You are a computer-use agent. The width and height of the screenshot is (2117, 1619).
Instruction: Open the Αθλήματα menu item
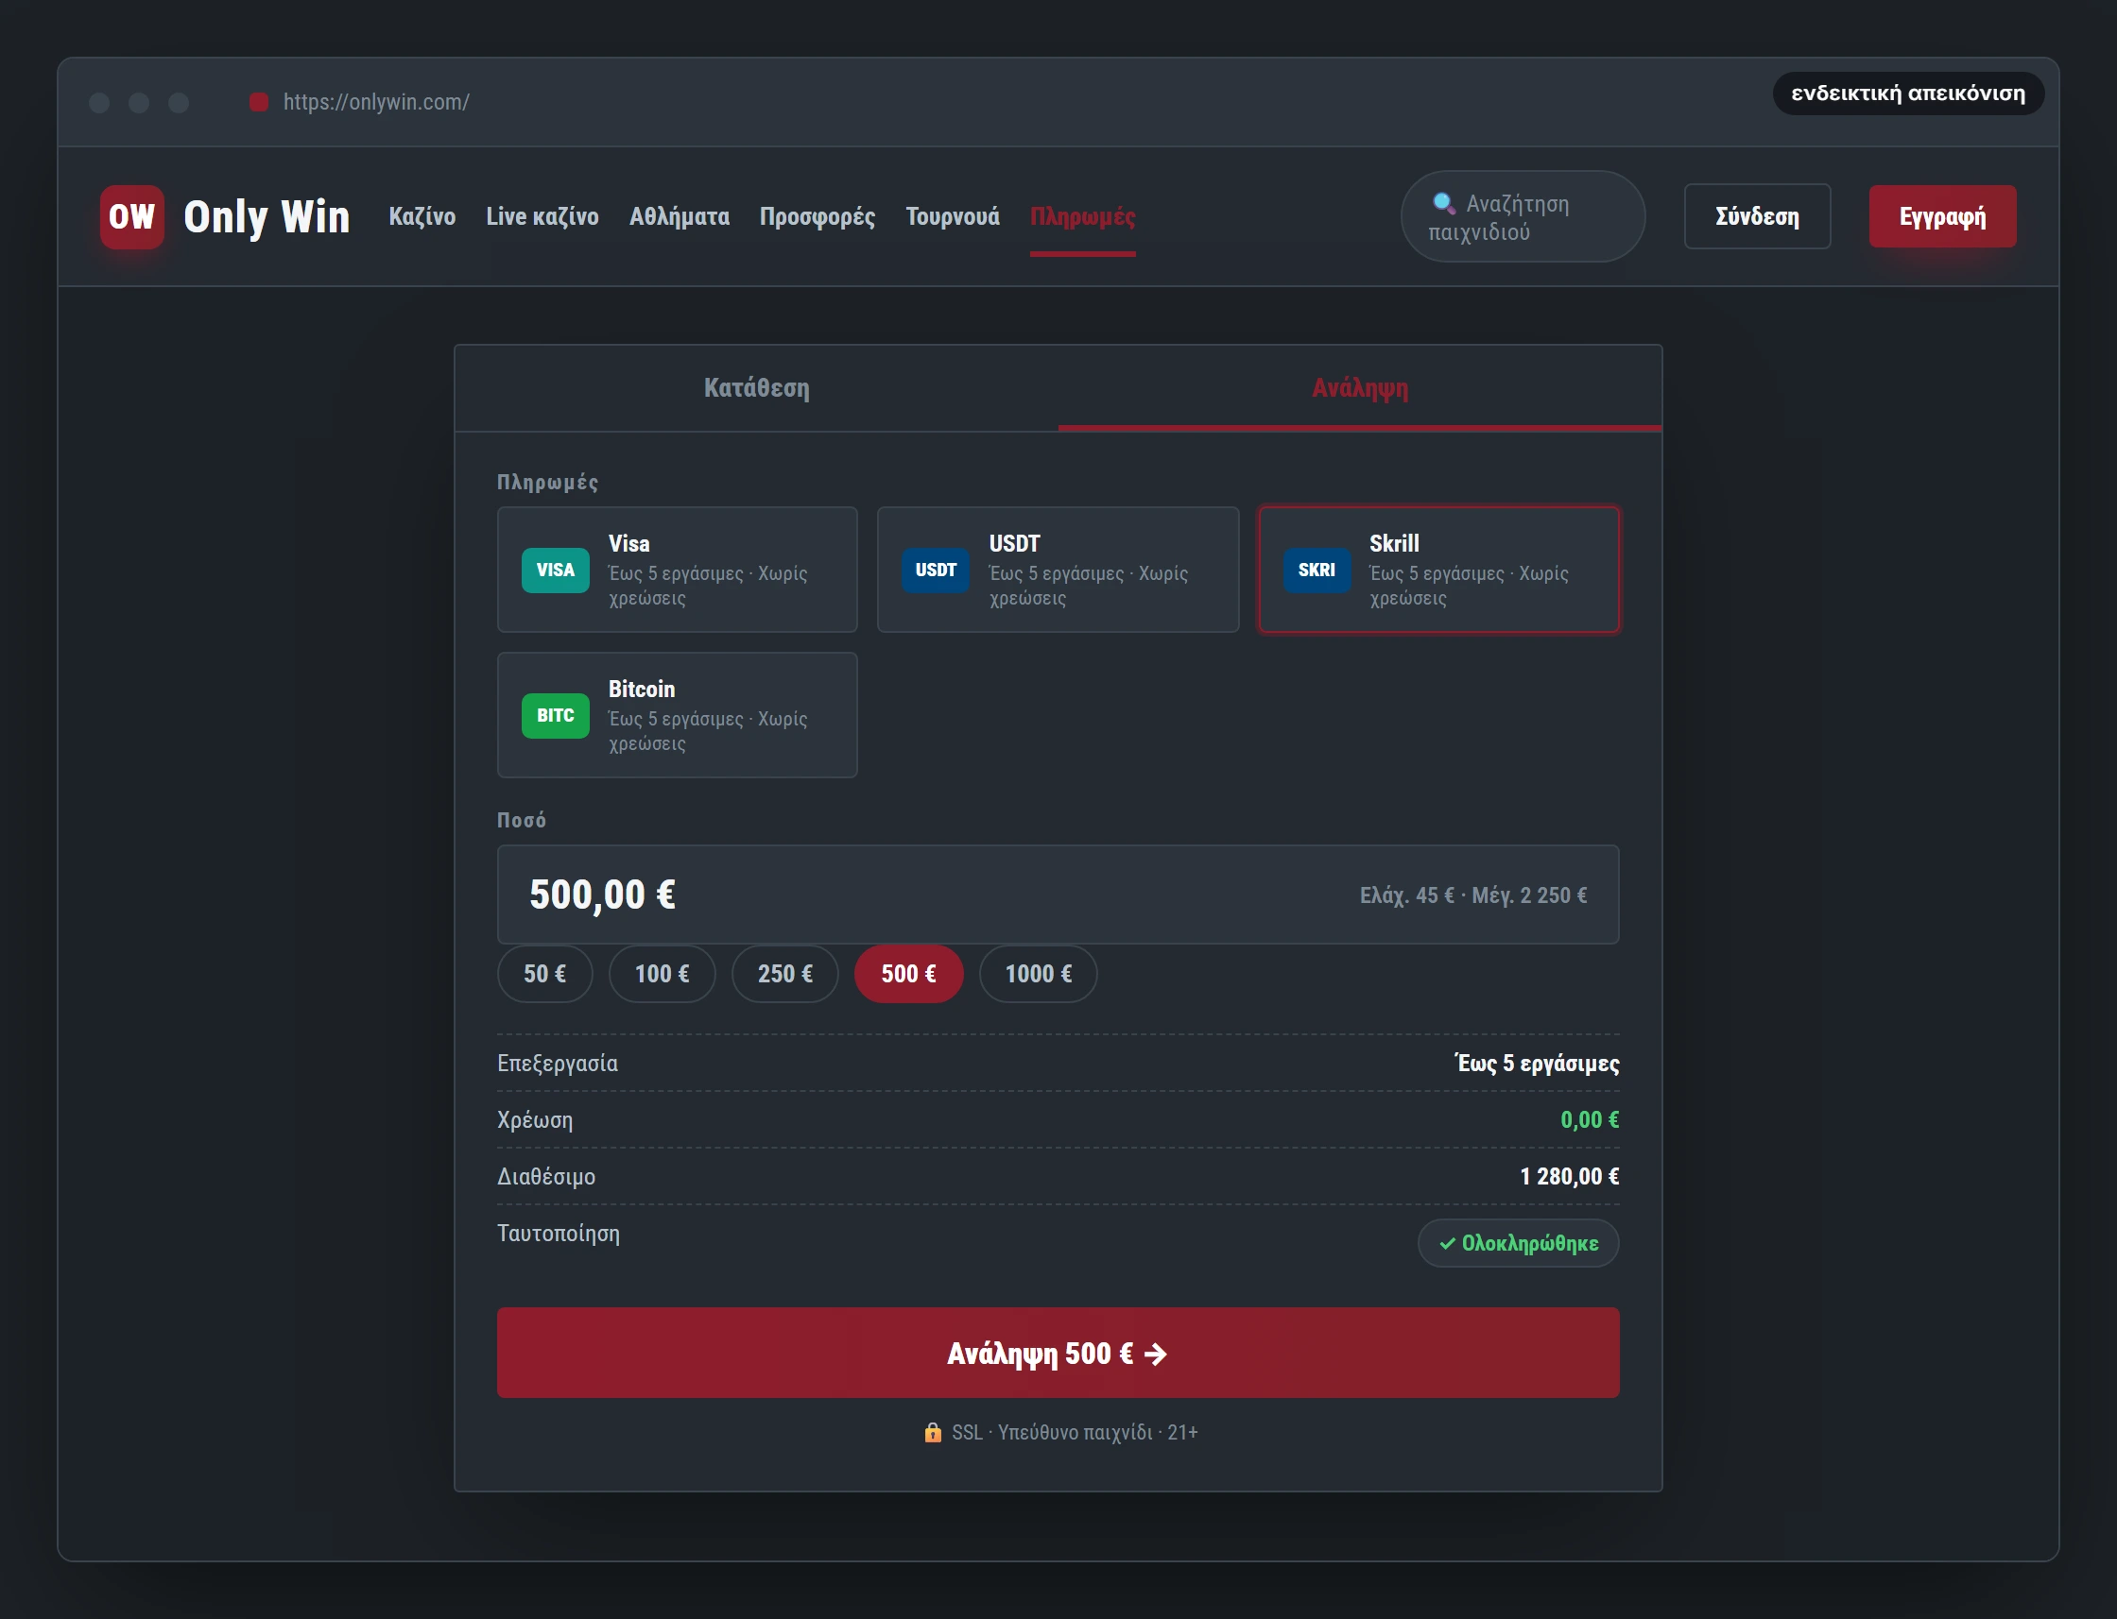click(680, 217)
